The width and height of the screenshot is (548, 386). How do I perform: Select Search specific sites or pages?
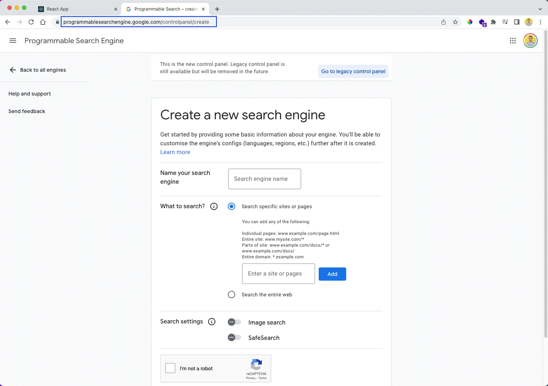click(232, 206)
